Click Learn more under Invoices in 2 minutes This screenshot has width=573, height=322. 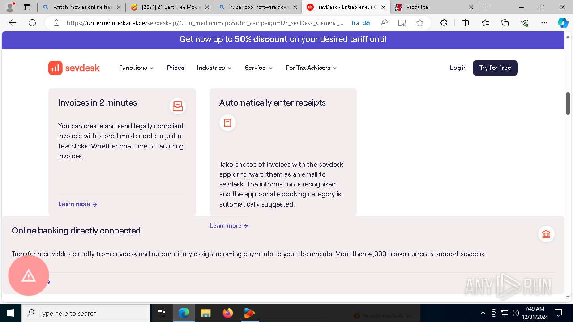(77, 204)
